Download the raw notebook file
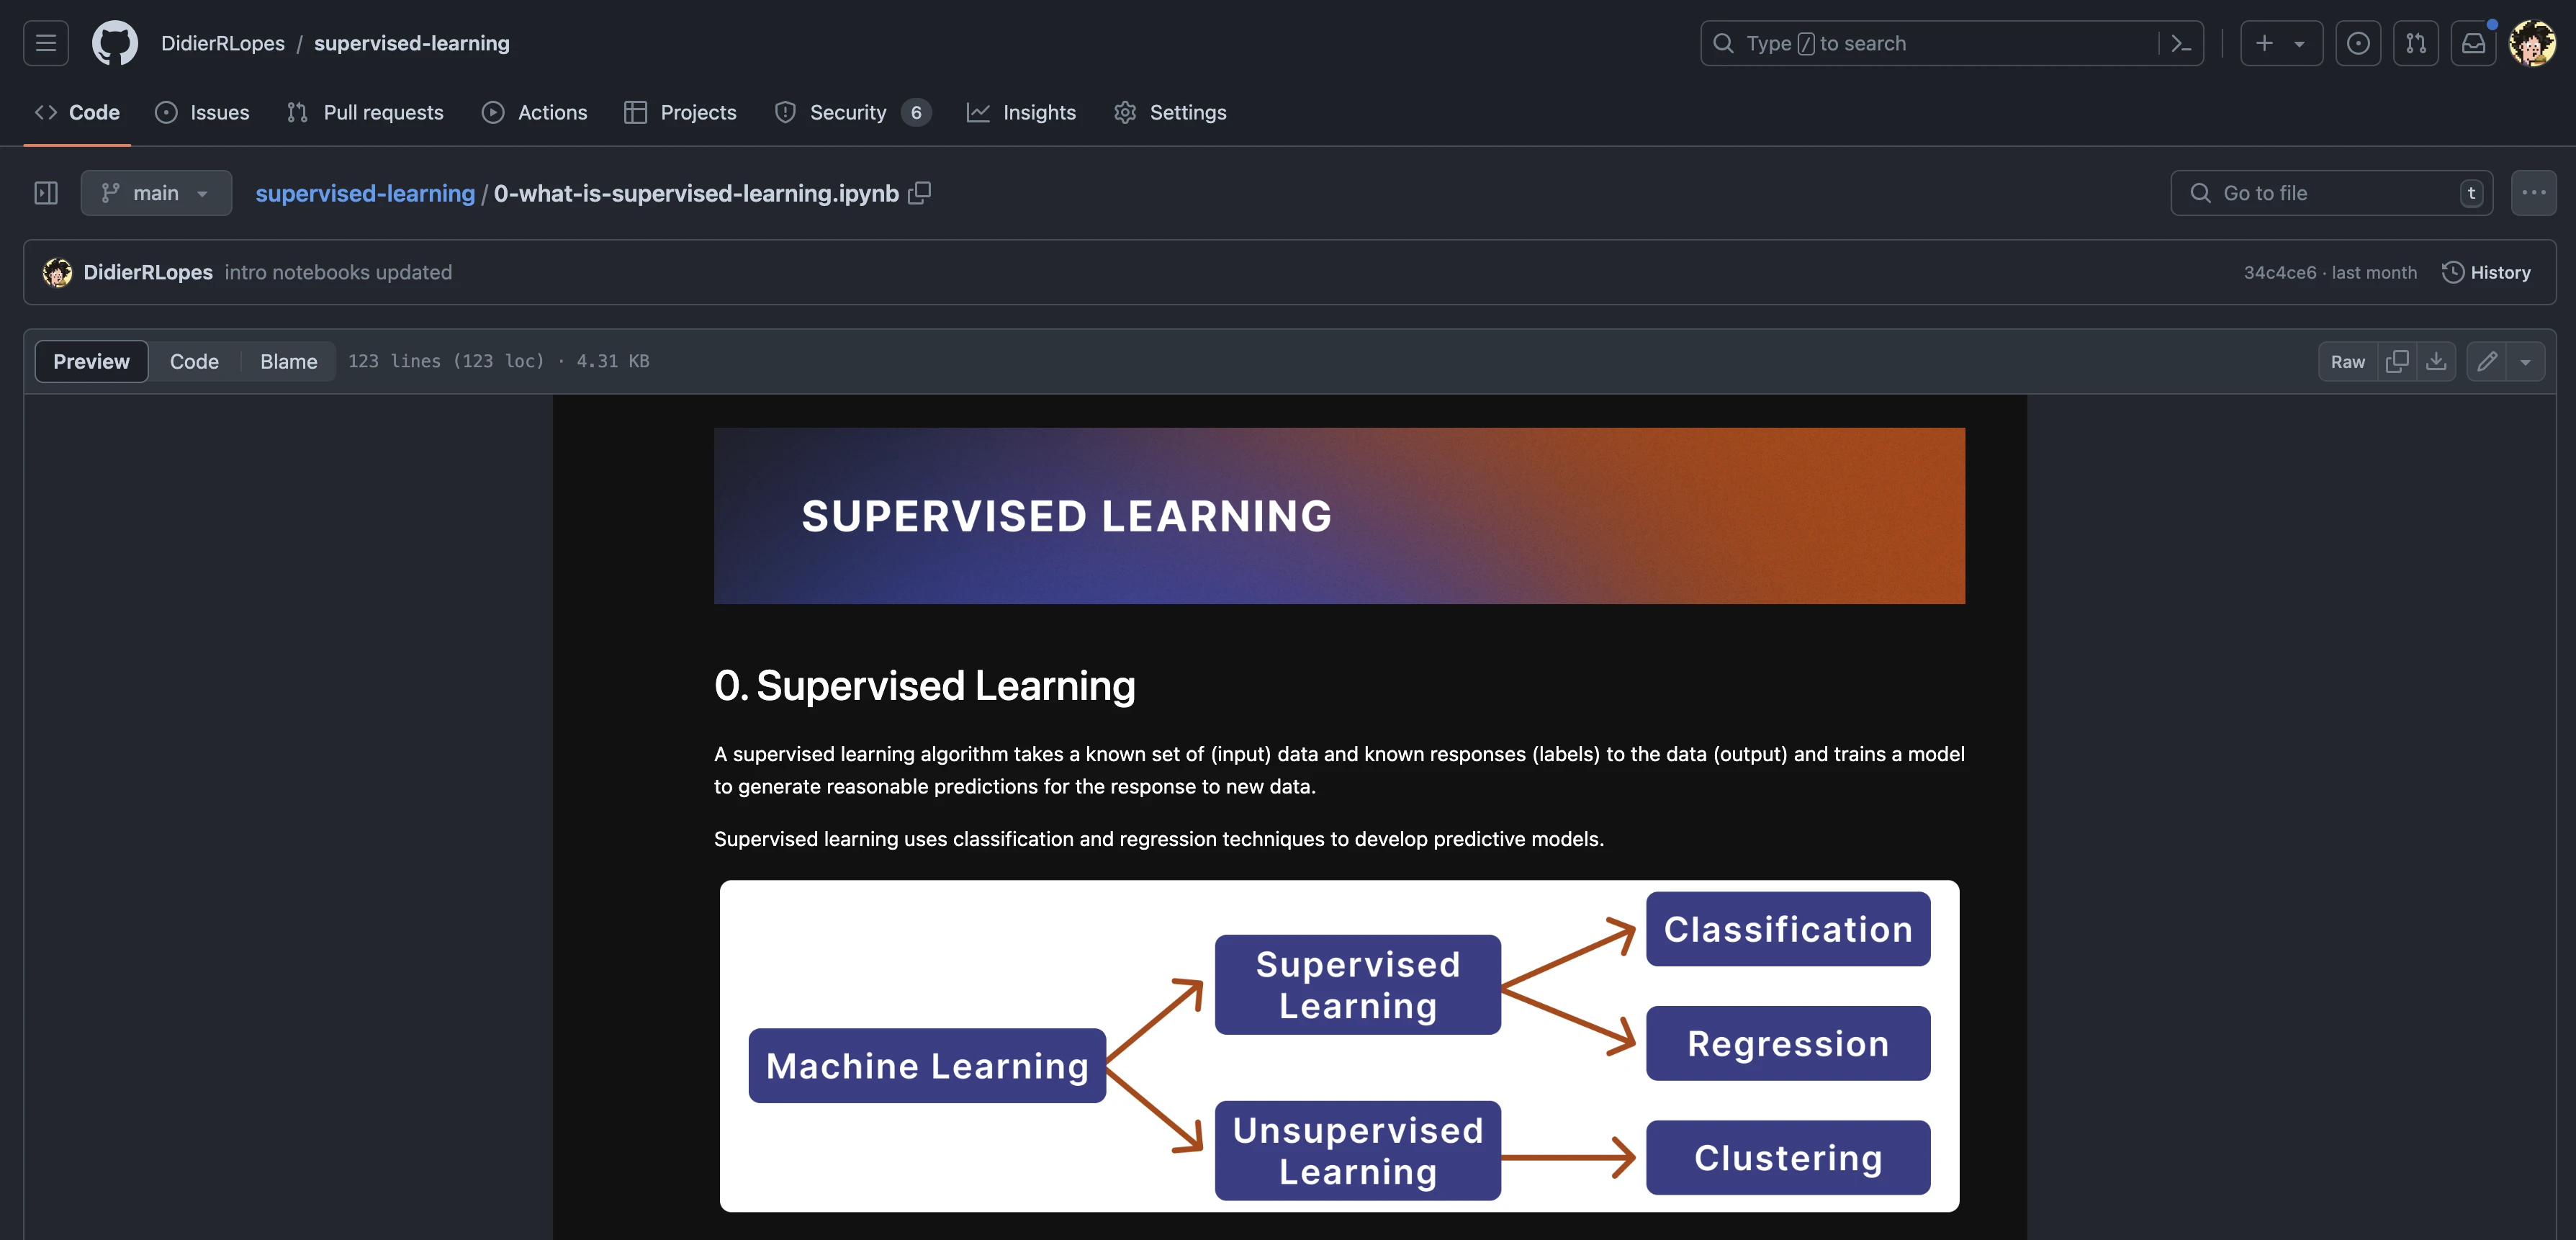Viewport: 2576px width, 1240px height. 2436,361
